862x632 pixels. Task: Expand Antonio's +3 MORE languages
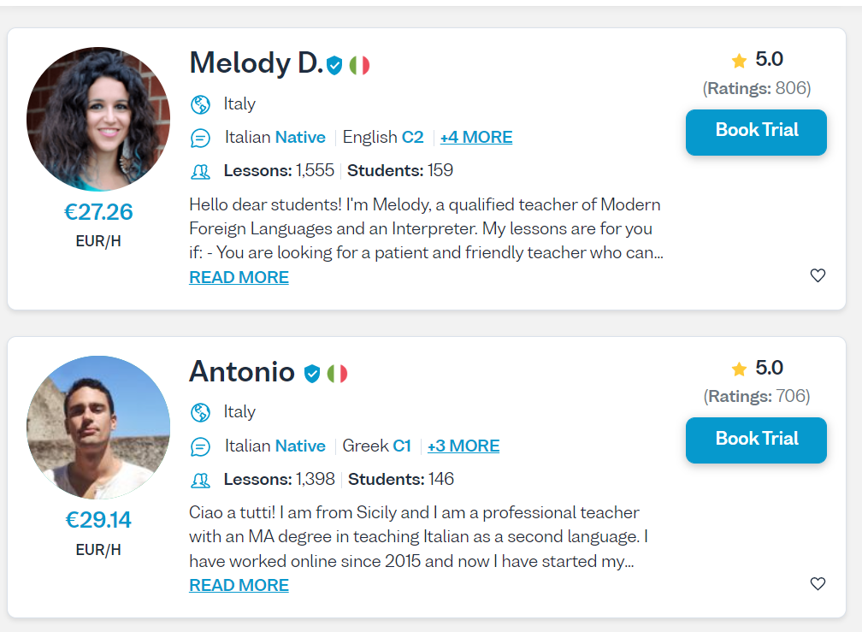[463, 446]
